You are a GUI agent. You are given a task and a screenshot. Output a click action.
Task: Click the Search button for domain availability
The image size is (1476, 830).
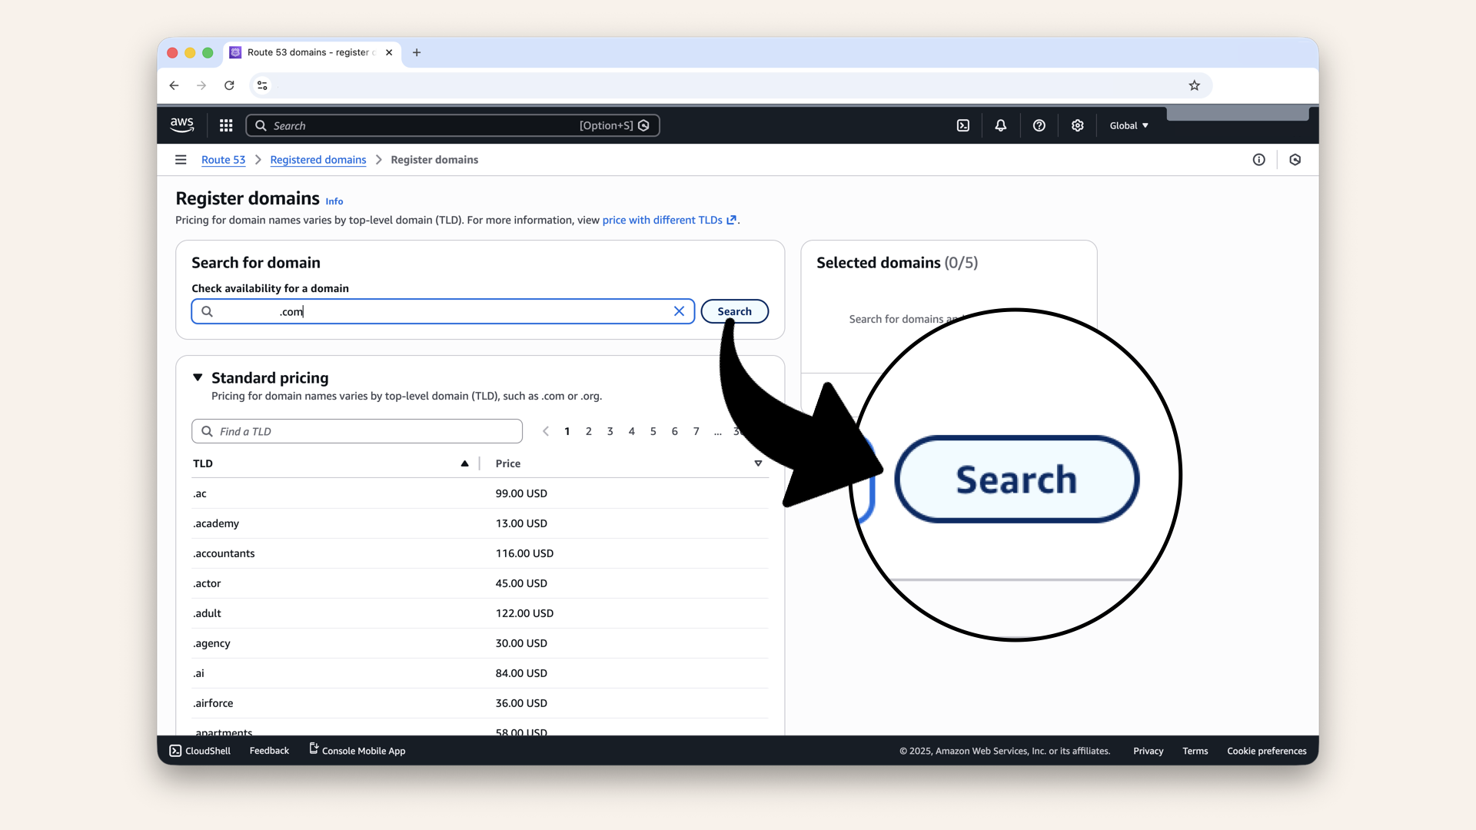point(734,311)
